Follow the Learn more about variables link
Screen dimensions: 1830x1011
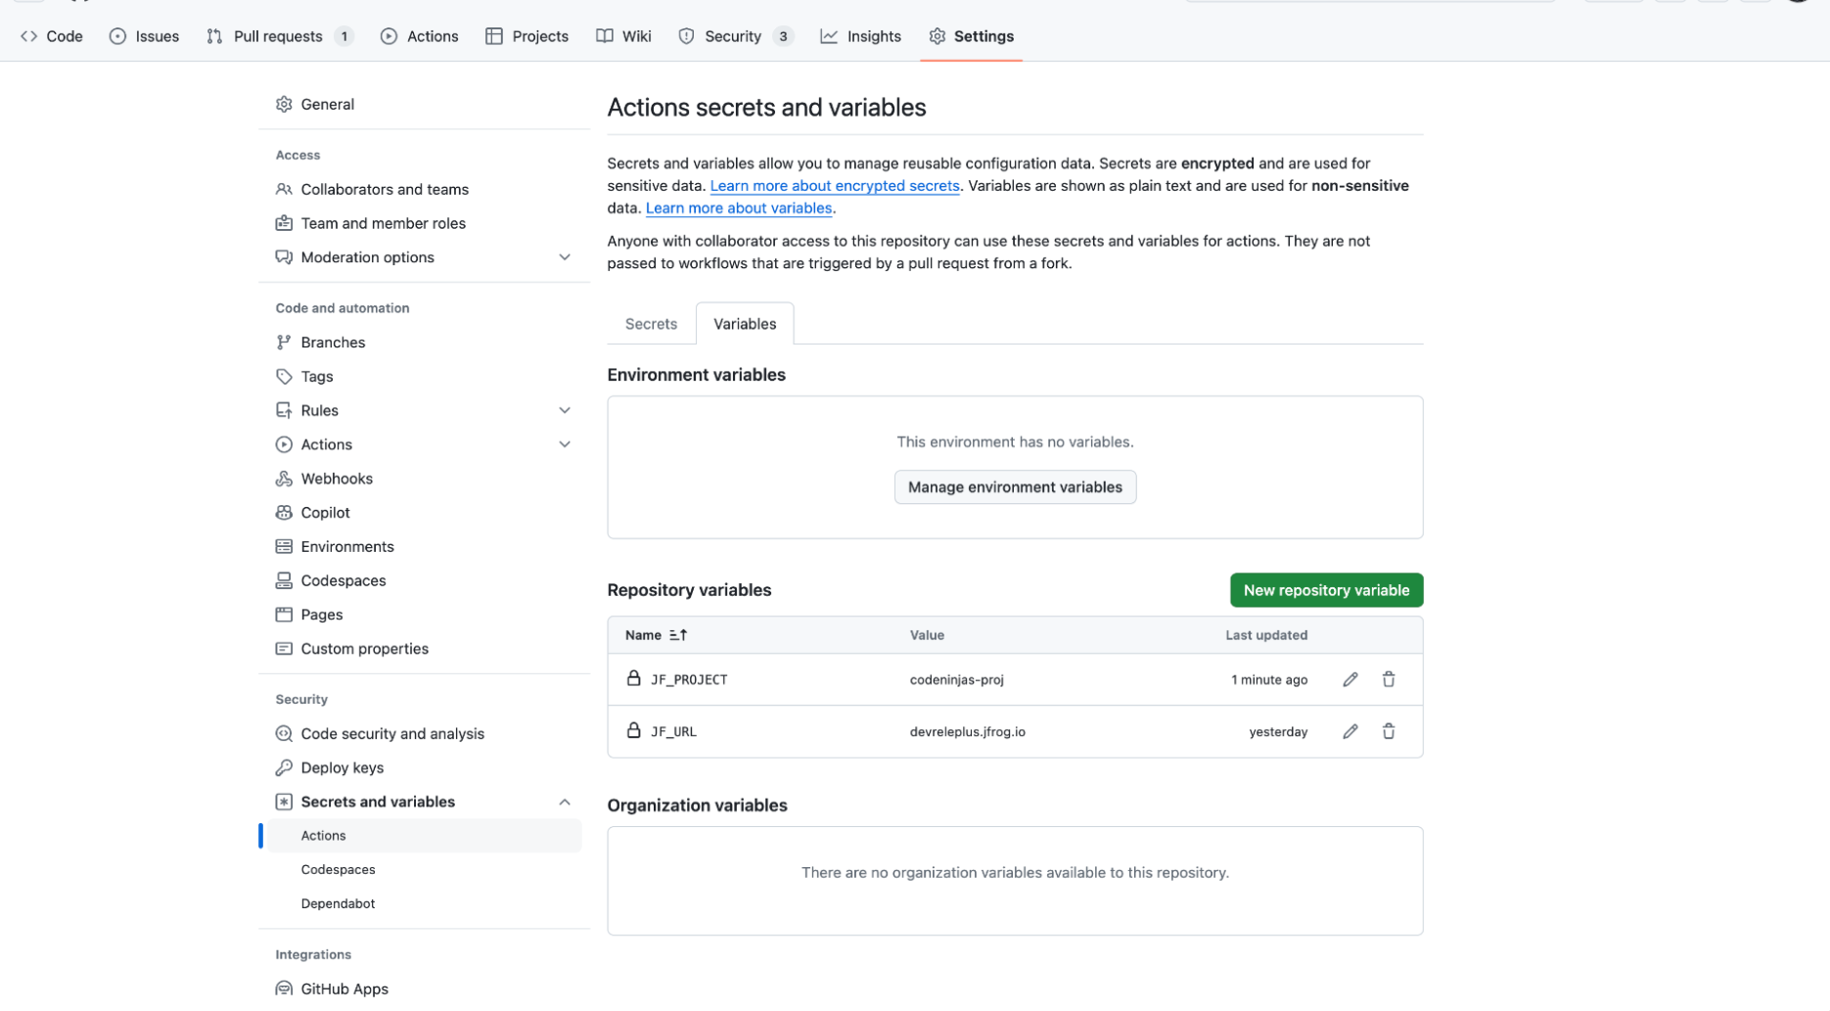[x=738, y=208]
